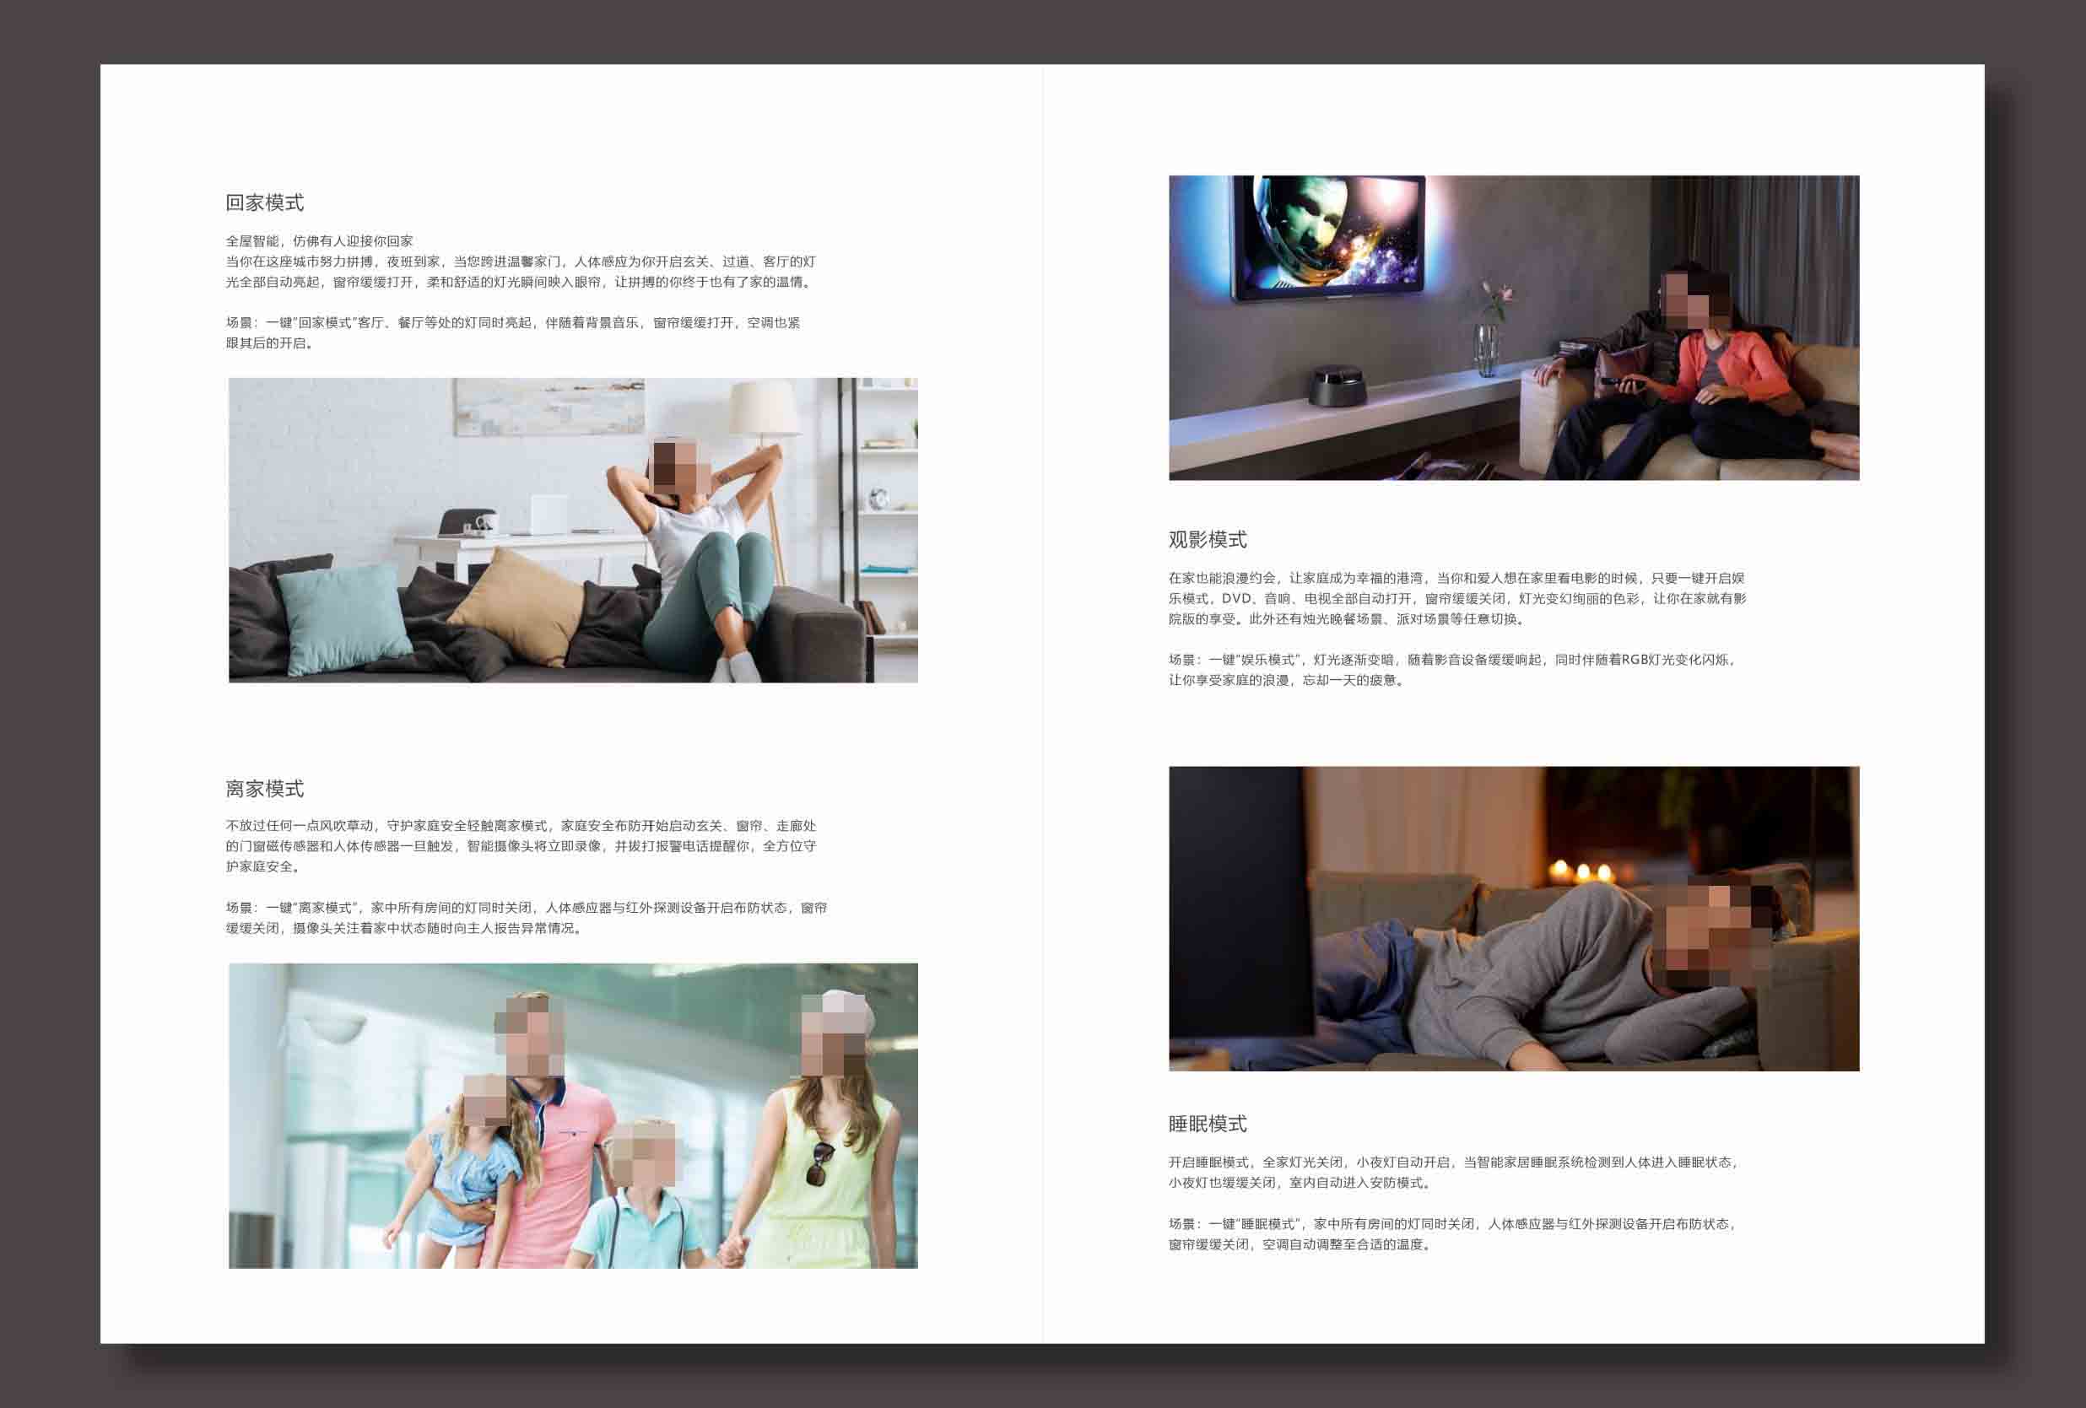Click the paragraph starting 不放过任何一点风吹草动

520,845
